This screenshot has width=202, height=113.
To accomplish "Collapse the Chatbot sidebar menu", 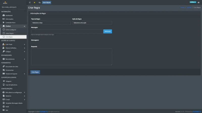I will (x=13, y=26).
